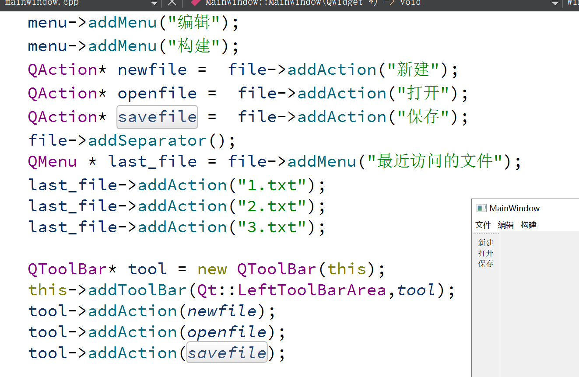Open the 构建 menu in MainWindow
The height and width of the screenshot is (377, 579).
pos(529,225)
